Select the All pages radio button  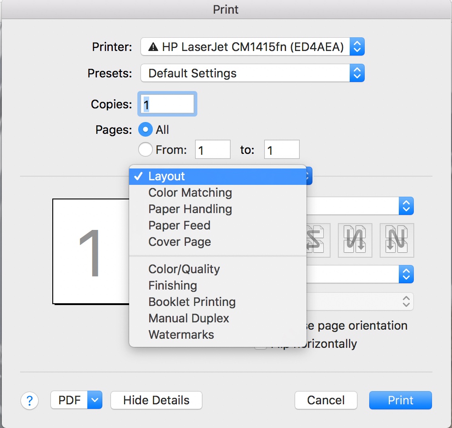(x=146, y=130)
